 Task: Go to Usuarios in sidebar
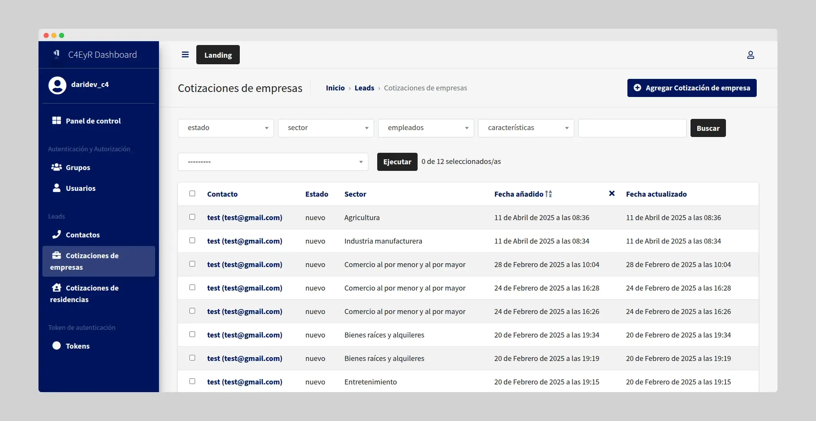click(80, 188)
